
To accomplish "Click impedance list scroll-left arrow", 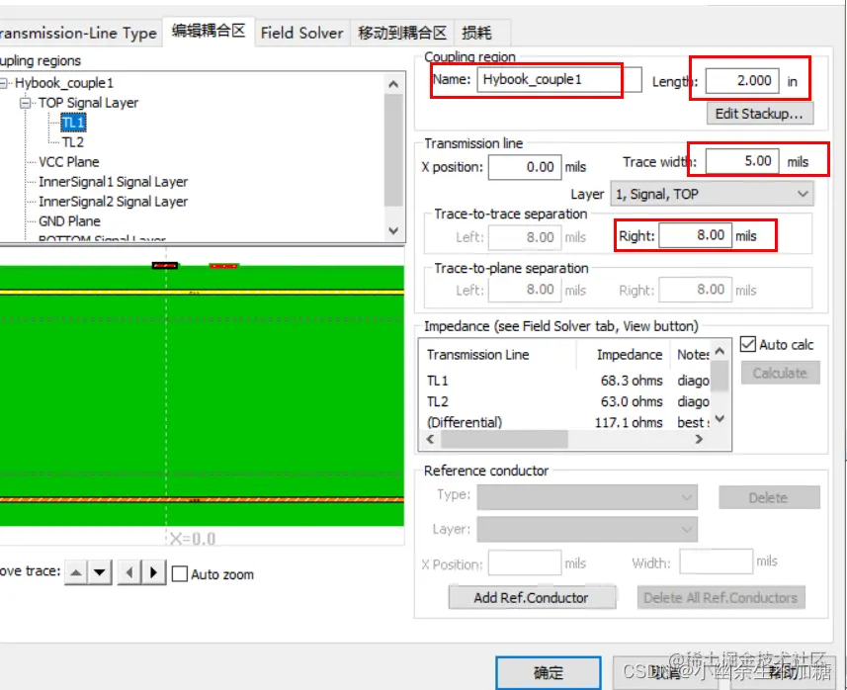I will tap(430, 439).
